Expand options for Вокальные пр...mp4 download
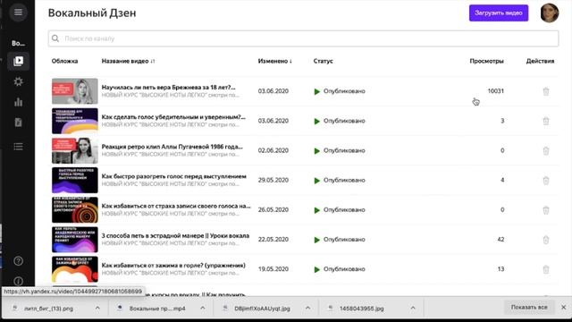The height and width of the screenshot is (322, 572). point(203,309)
